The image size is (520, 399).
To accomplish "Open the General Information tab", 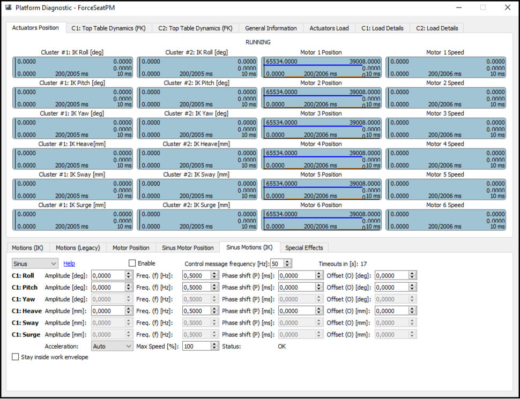I will [271, 28].
